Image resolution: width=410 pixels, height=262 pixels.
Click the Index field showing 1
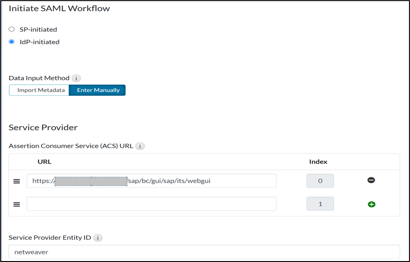coord(320,204)
